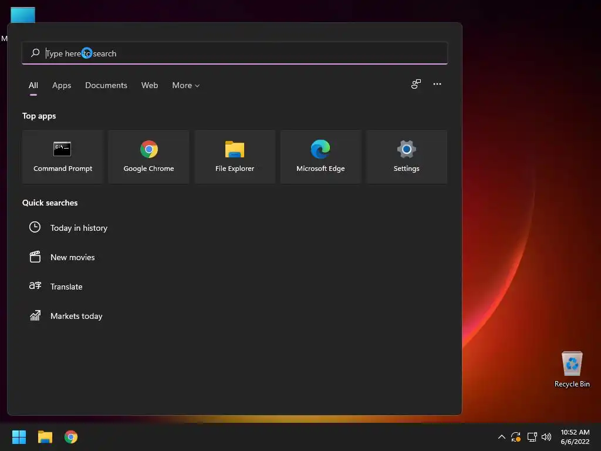Switch to the Documents tab
Viewport: 601px width, 451px height.
pos(106,86)
